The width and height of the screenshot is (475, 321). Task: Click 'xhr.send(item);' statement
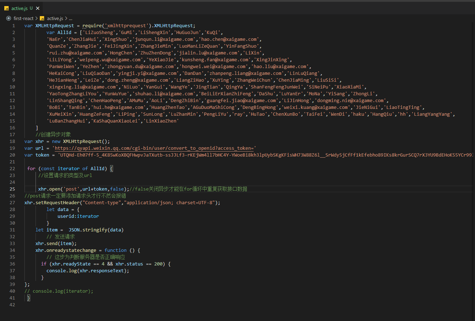coord(56,243)
